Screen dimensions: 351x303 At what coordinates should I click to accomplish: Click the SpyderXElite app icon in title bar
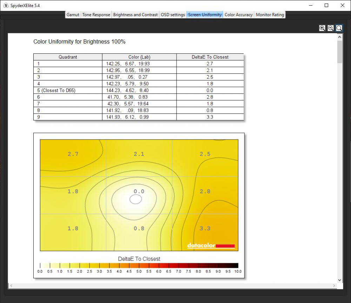pos(6,5)
